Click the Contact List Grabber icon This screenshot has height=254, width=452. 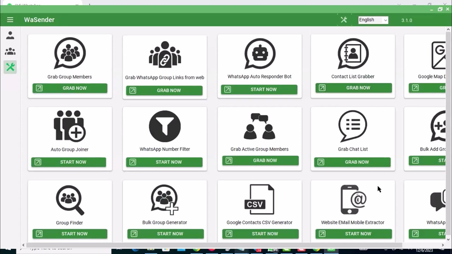353,54
